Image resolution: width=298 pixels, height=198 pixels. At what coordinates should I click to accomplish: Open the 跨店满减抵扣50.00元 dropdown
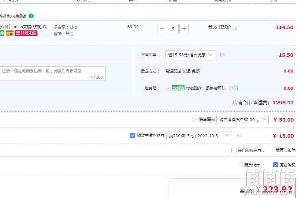point(242,120)
